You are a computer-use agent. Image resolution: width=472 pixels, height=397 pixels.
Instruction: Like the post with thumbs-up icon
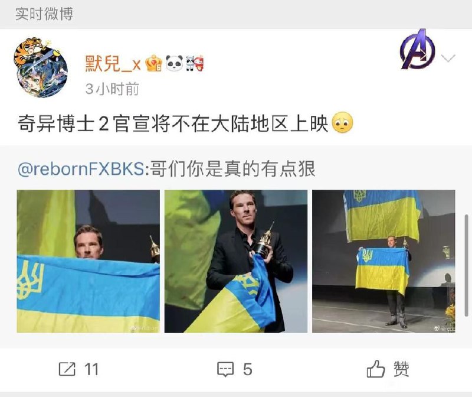pyautogui.click(x=376, y=369)
